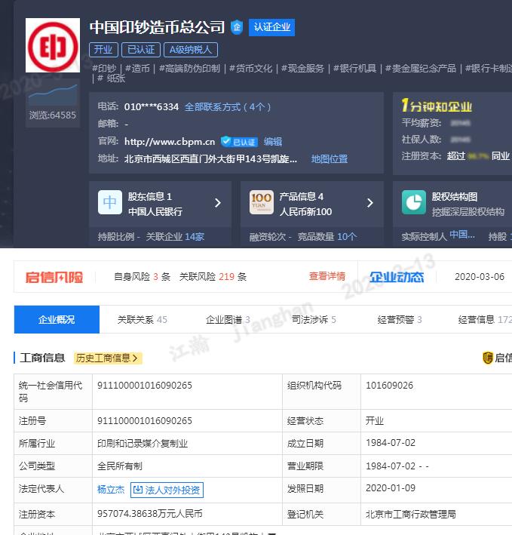
Task: Click the green 股权结构图 pie icon
Action: pos(413,202)
